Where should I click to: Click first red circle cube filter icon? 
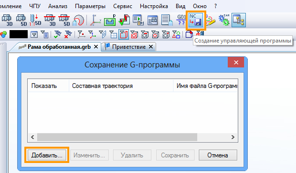tap(134, 34)
